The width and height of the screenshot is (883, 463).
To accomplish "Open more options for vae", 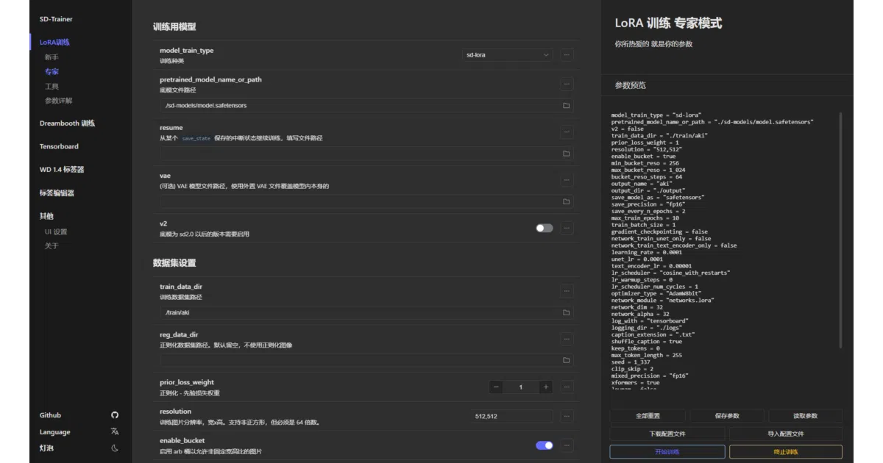I will (567, 180).
